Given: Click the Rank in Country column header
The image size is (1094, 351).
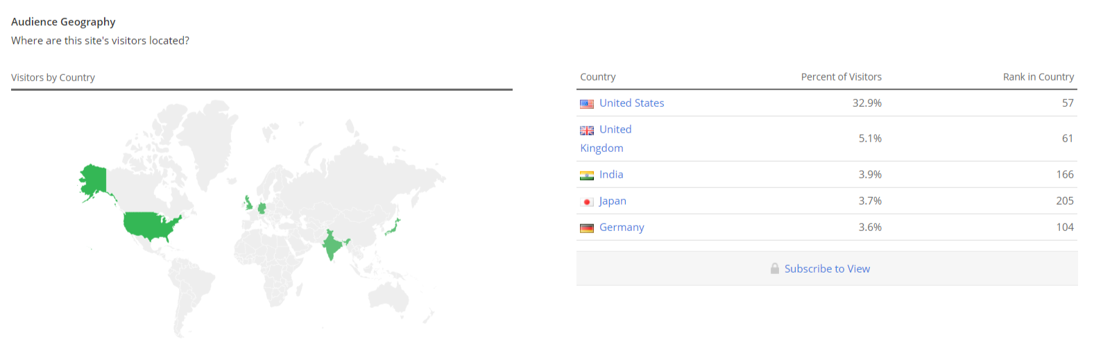Looking at the screenshot, I should pos(1038,77).
